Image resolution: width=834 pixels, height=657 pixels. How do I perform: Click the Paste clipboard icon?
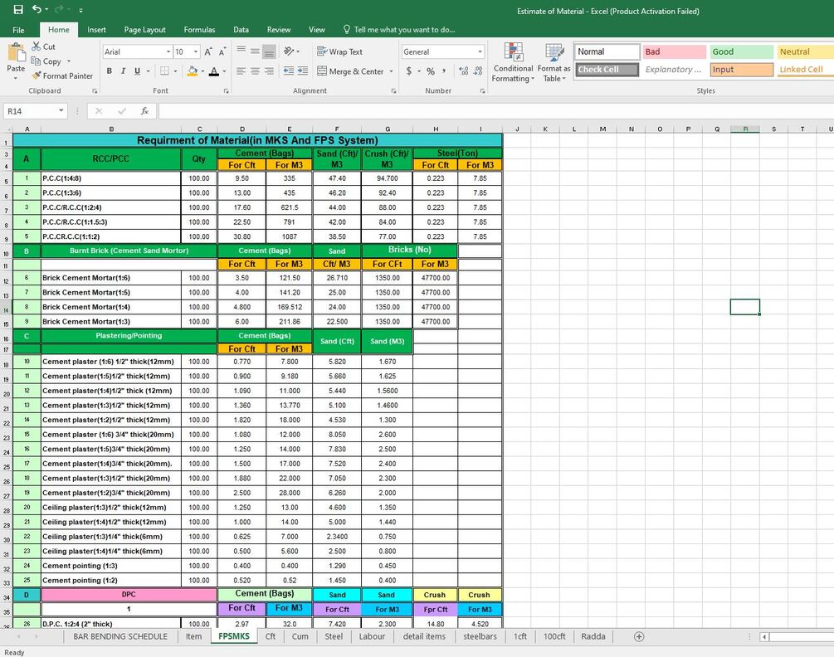16,52
